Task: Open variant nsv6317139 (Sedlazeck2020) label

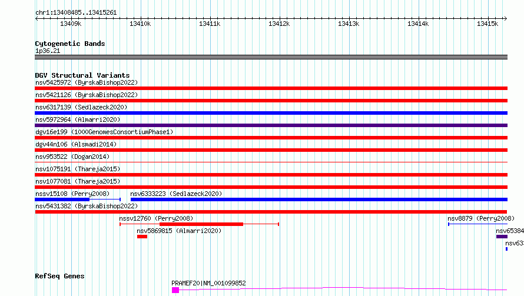Action: [81, 107]
